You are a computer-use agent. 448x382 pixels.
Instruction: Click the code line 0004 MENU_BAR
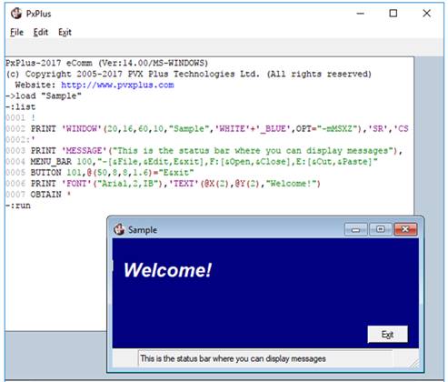[x=192, y=162]
